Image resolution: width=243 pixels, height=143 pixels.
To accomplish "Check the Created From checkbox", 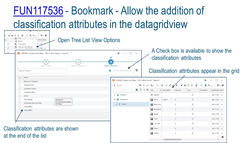I will pos(19,85).
